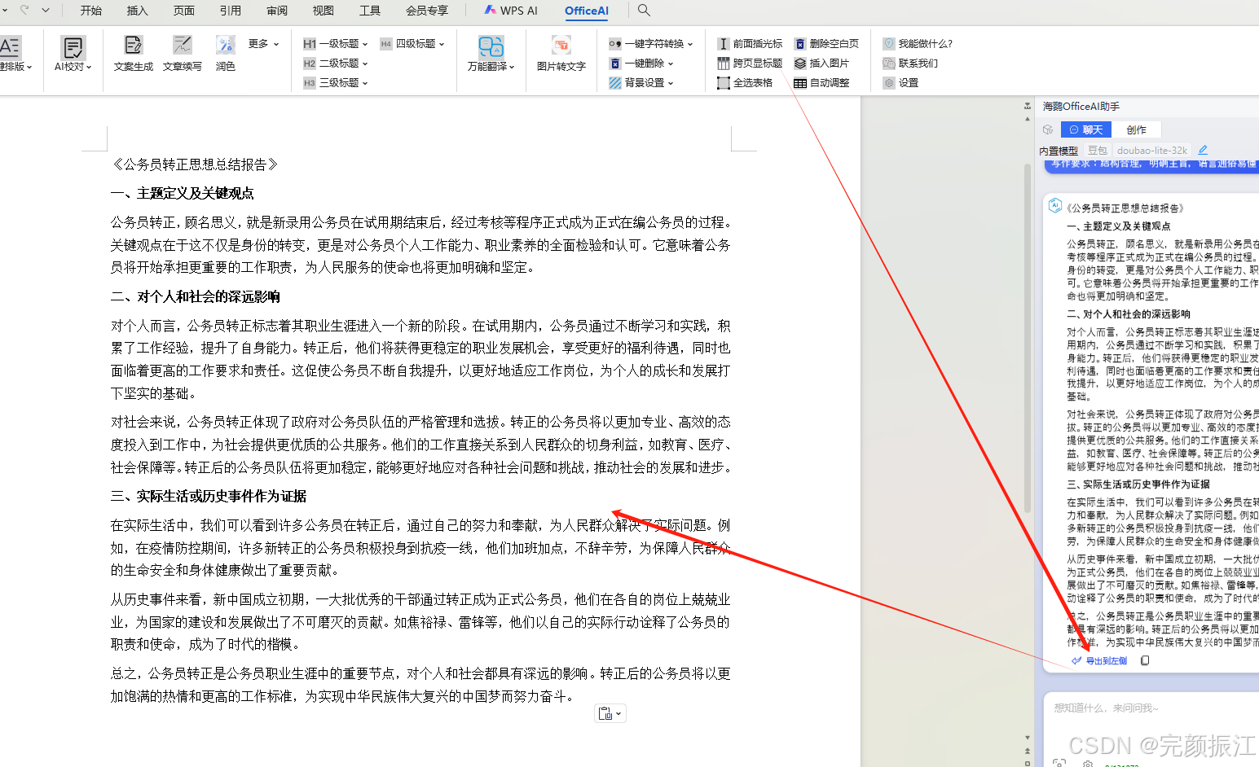Screen dimensions: 1259x767
Task: Expand the 背景设置 dropdown
Action: coord(641,83)
